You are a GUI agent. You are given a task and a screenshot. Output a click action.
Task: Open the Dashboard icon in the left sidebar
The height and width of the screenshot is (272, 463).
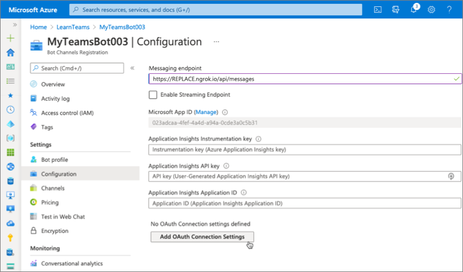[10, 67]
